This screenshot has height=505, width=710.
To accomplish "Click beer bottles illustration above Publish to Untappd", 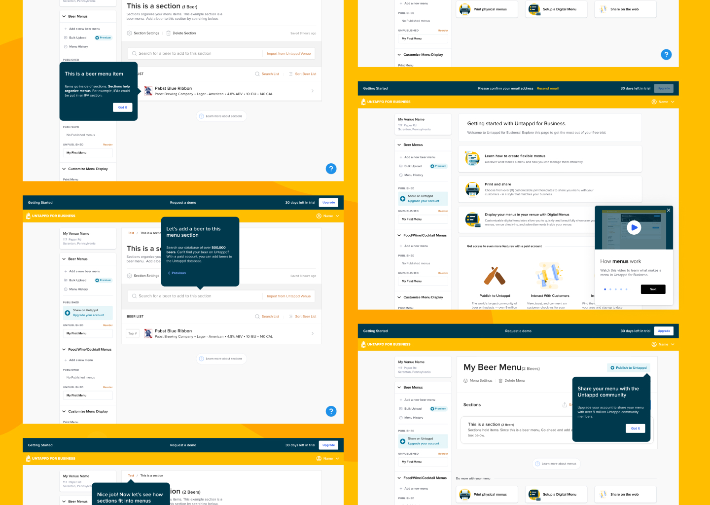I will (495, 276).
